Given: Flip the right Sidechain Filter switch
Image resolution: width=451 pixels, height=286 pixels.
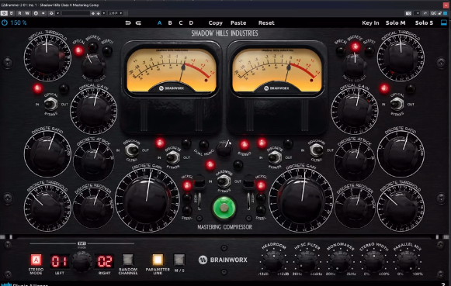Looking at the screenshot, I should coord(316,150).
